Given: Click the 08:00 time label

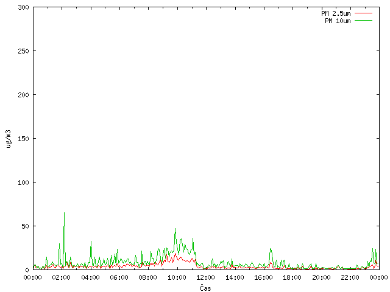Looking at the screenshot, I should [148, 277].
